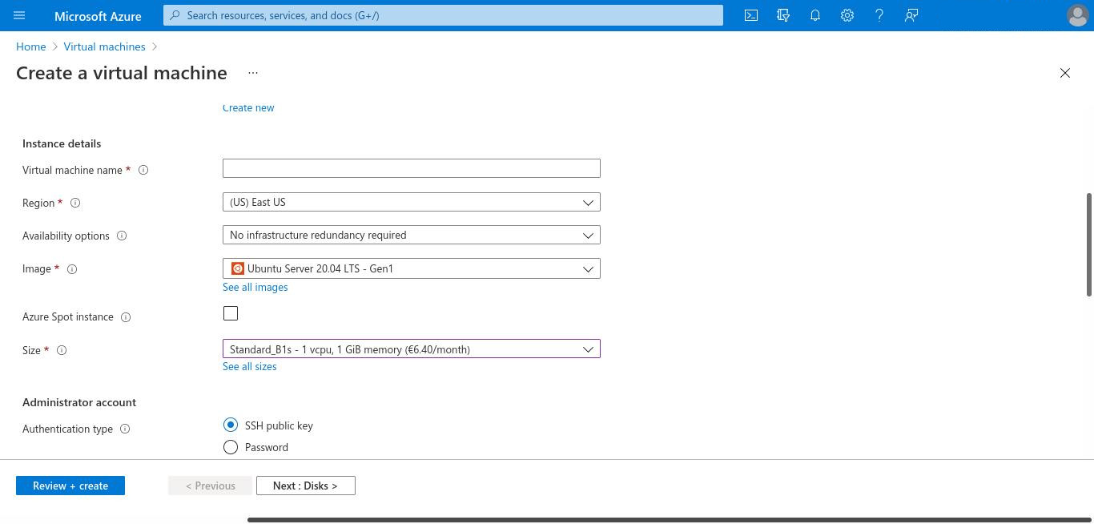Click the horizontal scrollbar at bottom

pyautogui.click(x=670, y=520)
